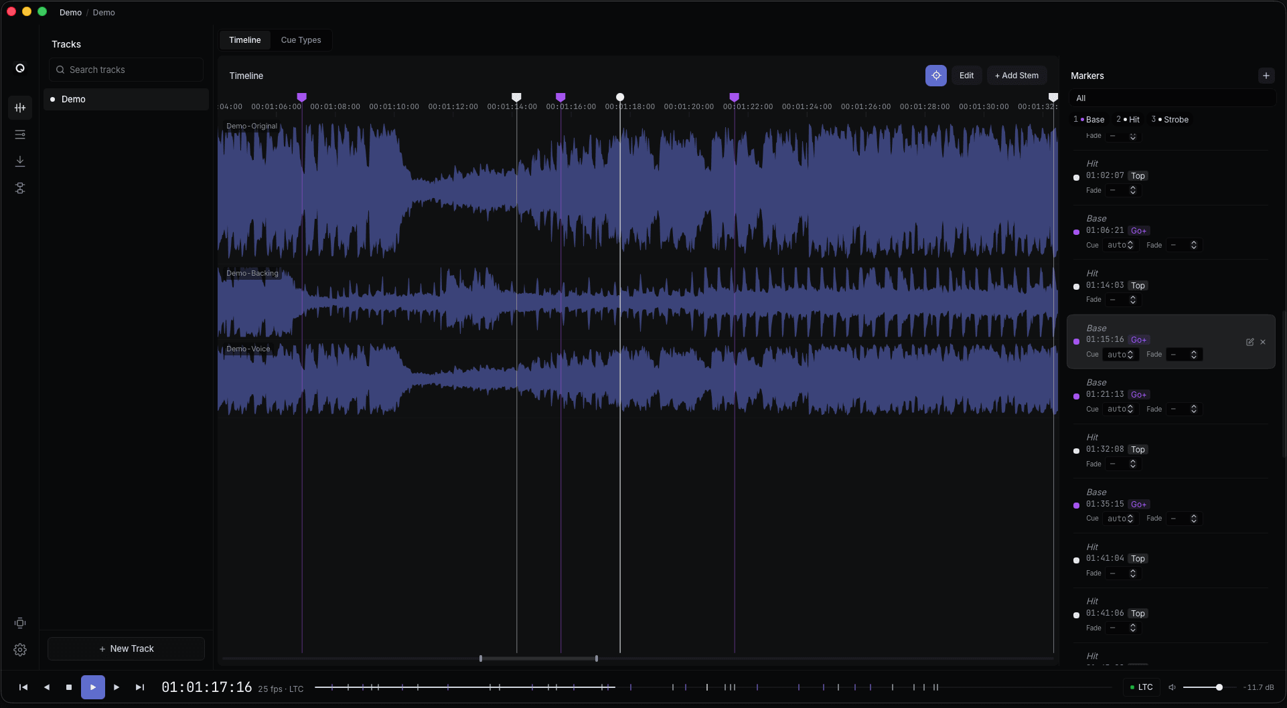The width and height of the screenshot is (1287, 708).
Task: Click purple Base marker flag near 00:01:06
Action: [302, 98]
